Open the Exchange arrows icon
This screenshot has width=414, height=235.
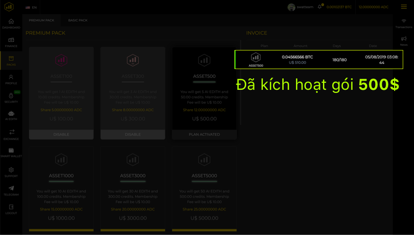[x=12, y=132]
